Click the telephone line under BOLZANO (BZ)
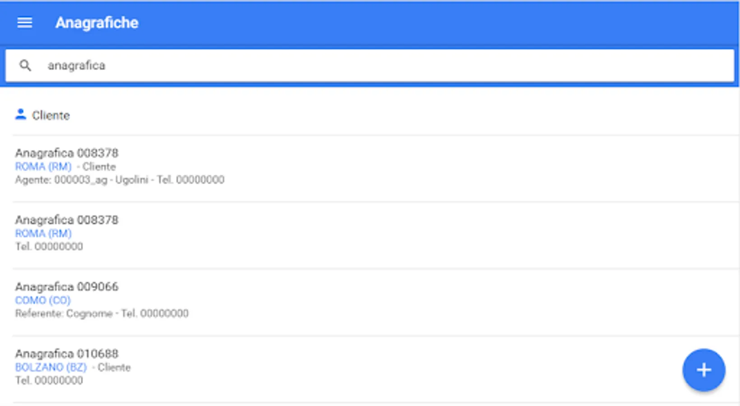 (49, 380)
